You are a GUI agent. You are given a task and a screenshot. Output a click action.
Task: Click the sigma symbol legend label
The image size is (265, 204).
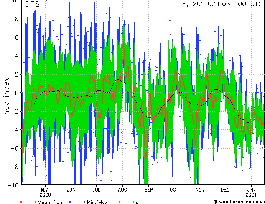[138, 202]
